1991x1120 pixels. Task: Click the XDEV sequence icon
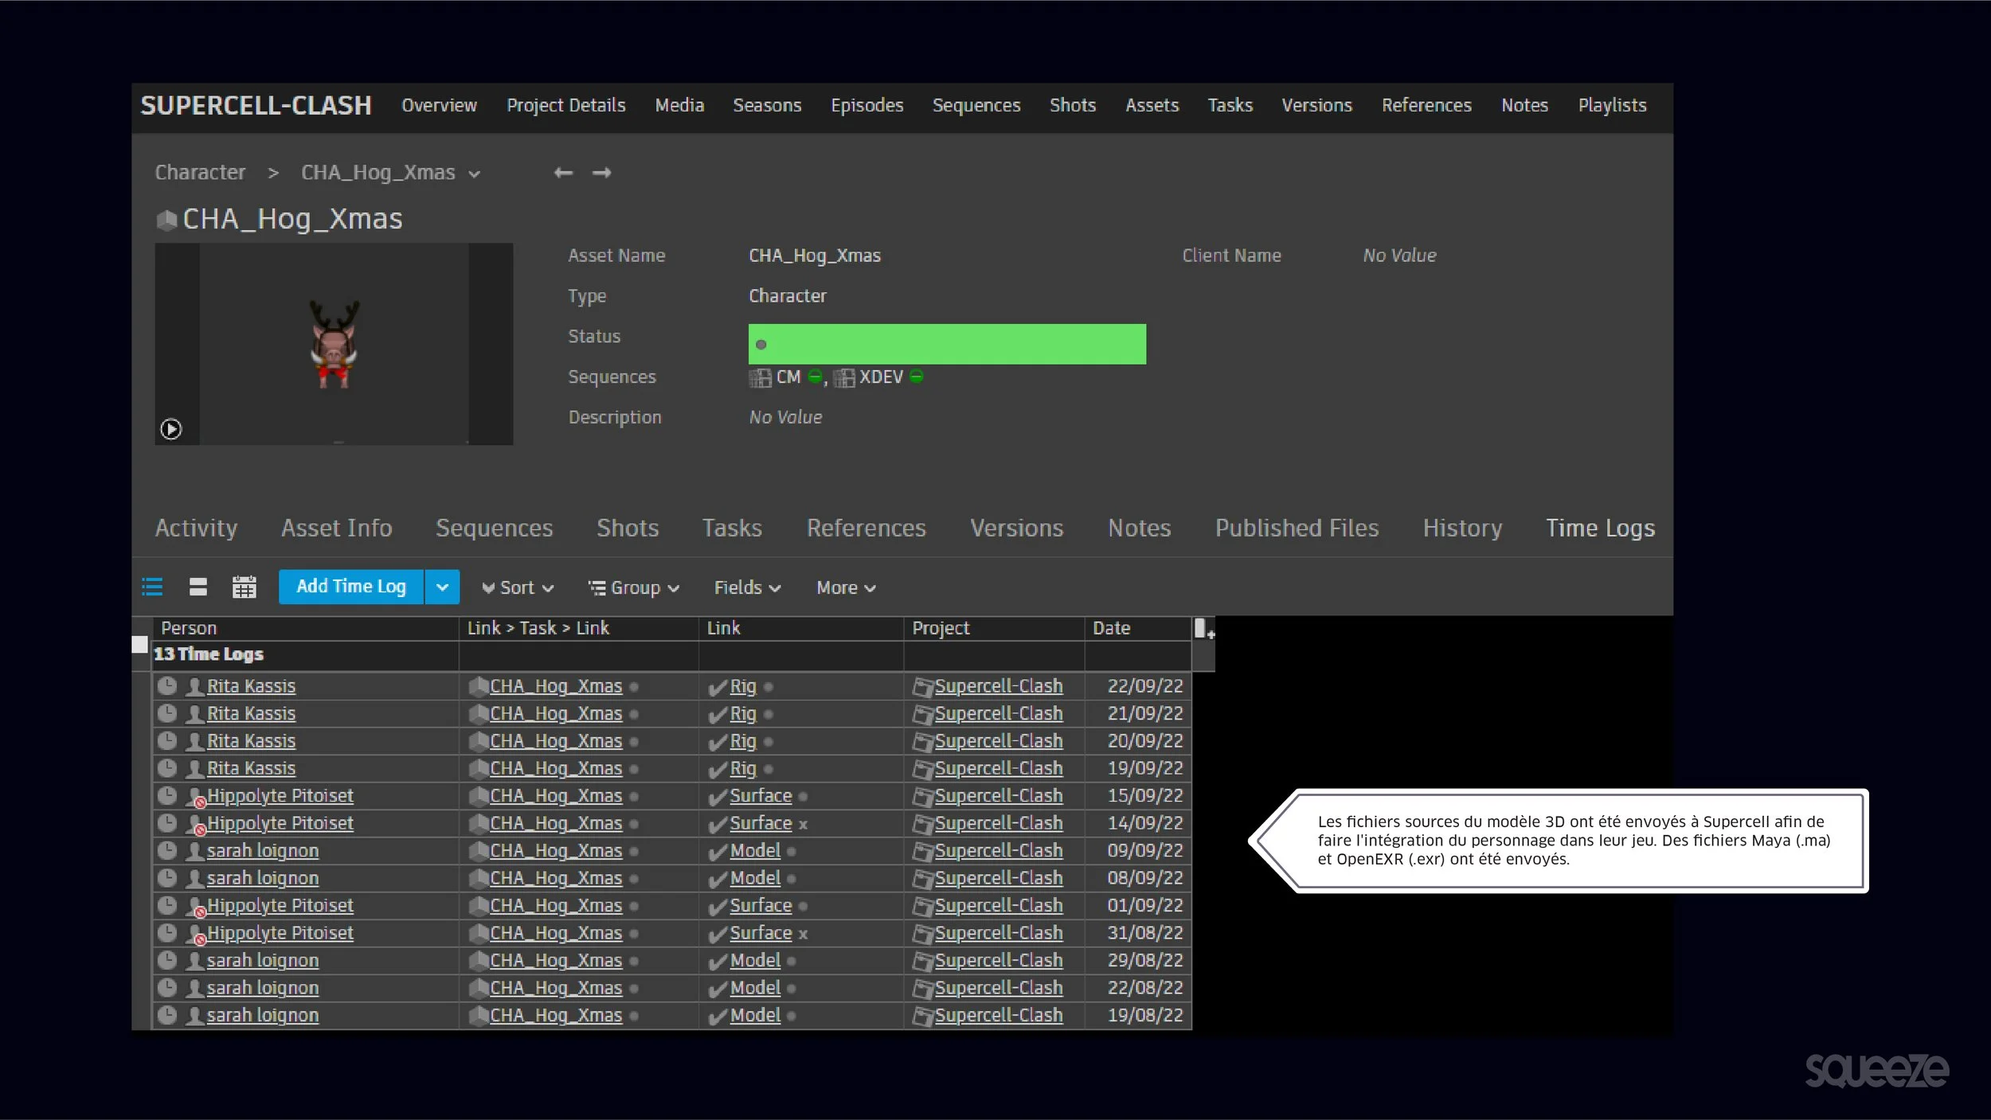[x=844, y=377]
